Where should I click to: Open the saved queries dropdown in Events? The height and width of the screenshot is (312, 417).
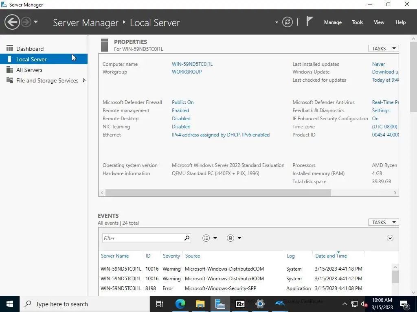click(234, 238)
